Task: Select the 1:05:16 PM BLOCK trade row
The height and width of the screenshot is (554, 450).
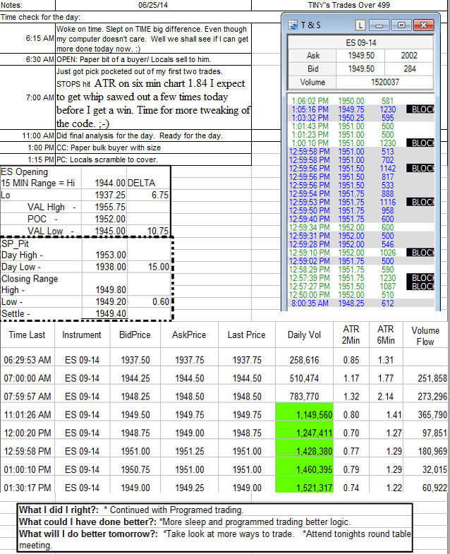Action: [x=361, y=109]
